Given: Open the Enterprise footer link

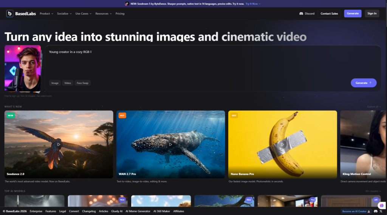Looking at the screenshot, I should (x=36, y=211).
